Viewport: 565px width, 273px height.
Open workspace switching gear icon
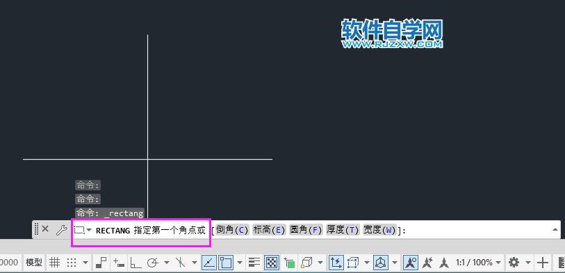pyautogui.click(x=514, y=263)
